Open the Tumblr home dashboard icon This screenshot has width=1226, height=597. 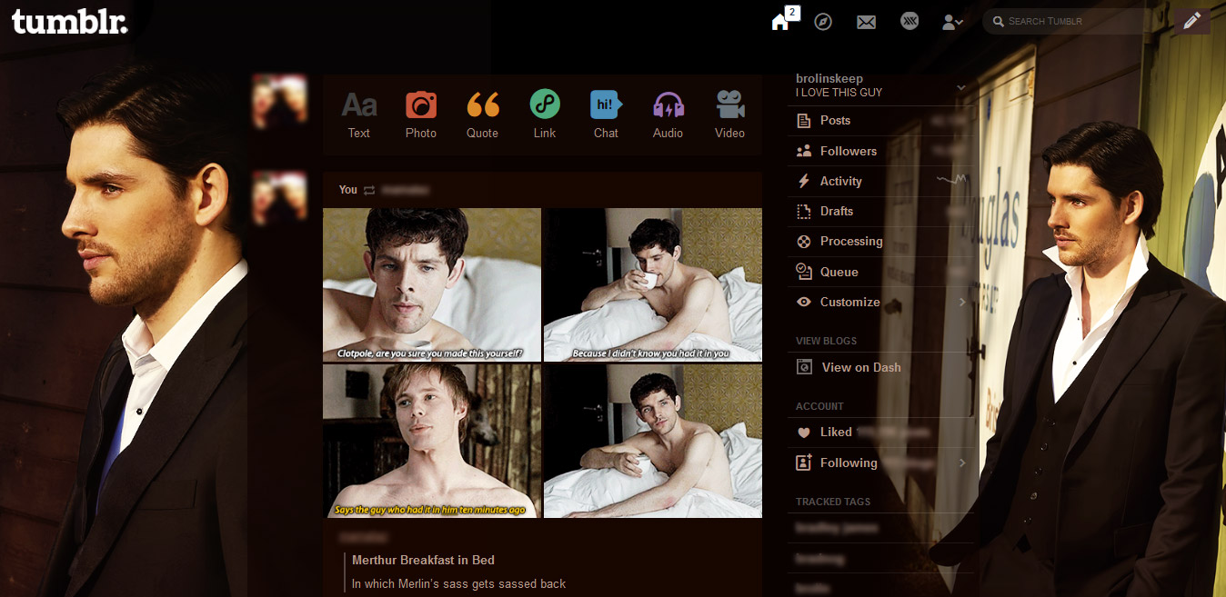point(780,22)
